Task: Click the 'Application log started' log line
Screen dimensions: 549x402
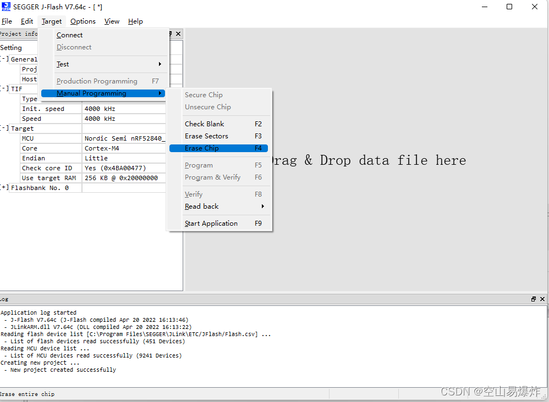Action: click(x=39, y=312)
